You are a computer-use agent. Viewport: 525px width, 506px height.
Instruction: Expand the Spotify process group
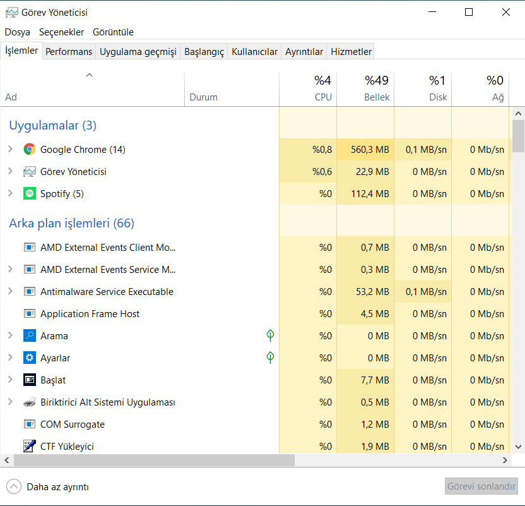[10, 194]
